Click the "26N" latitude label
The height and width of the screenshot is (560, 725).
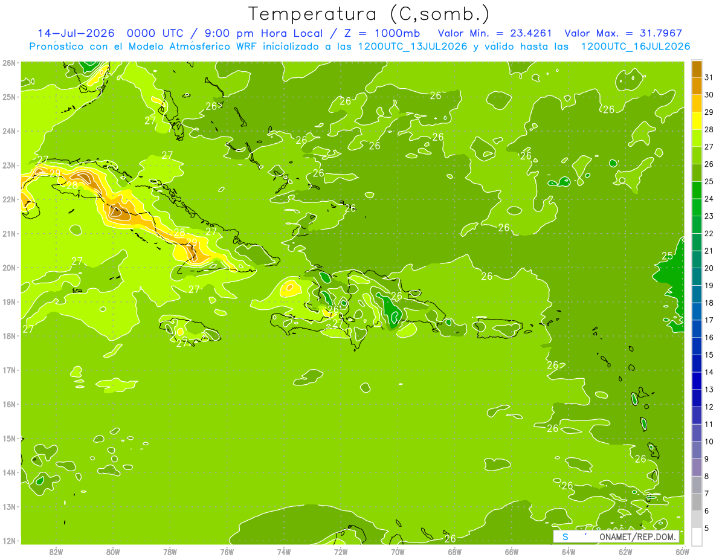pyautogui.click(x=9, y=63)
